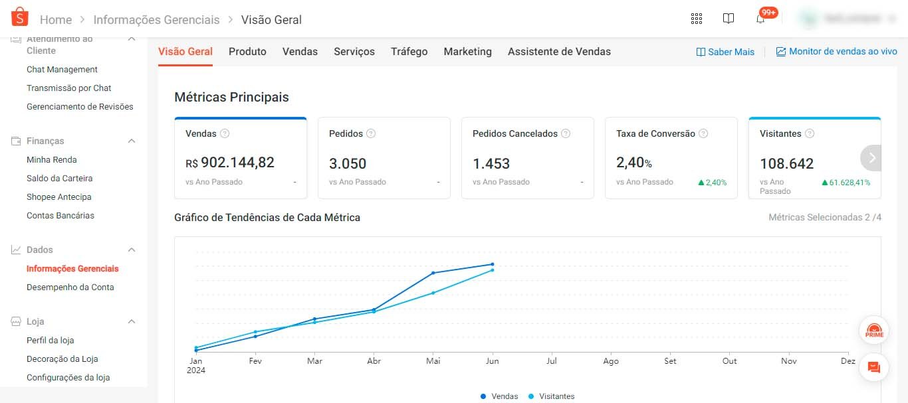
Task: Open the education center book icon
Action: click(729, 18)
